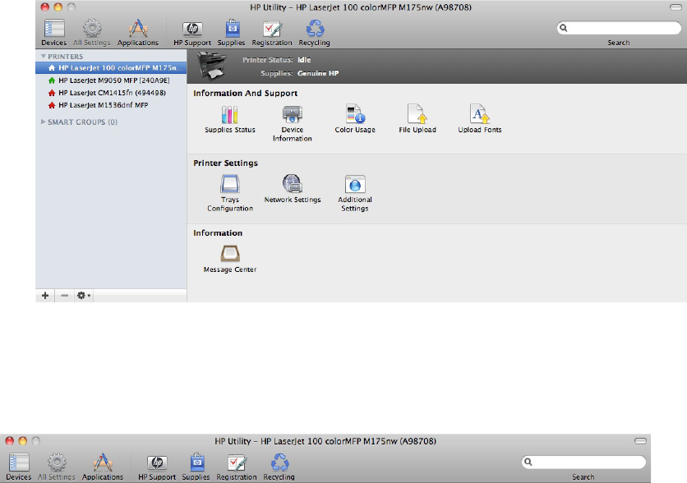Open Supplies in lower window toolbar
Image resolution: width=687 pixels, height=483 pixels.
point(196,467)
